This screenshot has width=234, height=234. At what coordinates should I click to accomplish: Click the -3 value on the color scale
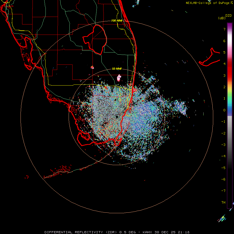point(223,145)
